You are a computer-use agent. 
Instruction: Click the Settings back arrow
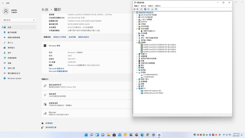pyautogui.click(x=3, y=3)
